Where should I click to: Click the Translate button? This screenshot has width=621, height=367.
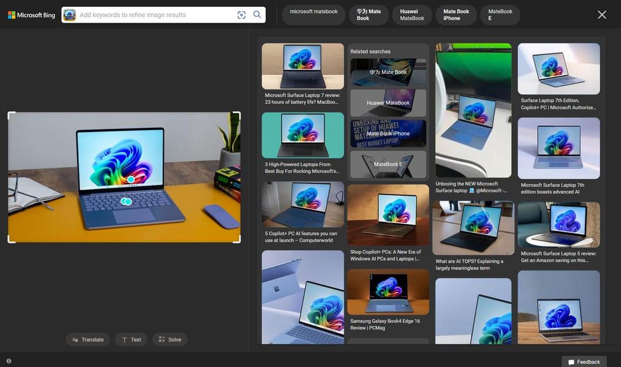tap(87, 339)
